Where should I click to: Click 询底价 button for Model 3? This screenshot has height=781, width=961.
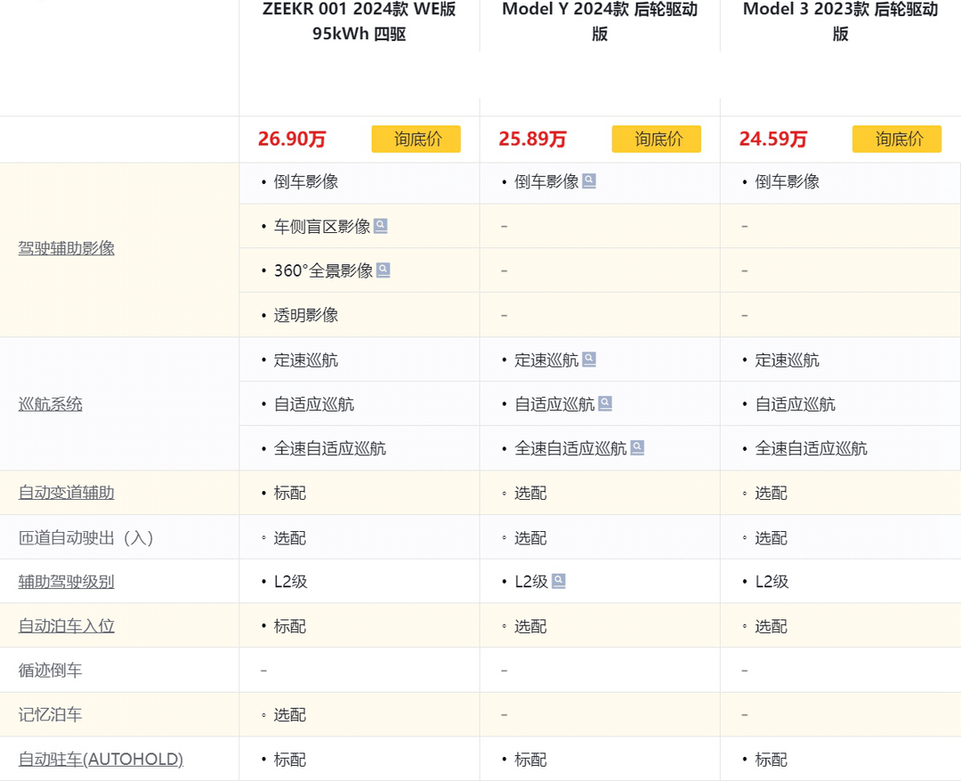point(897,139)
